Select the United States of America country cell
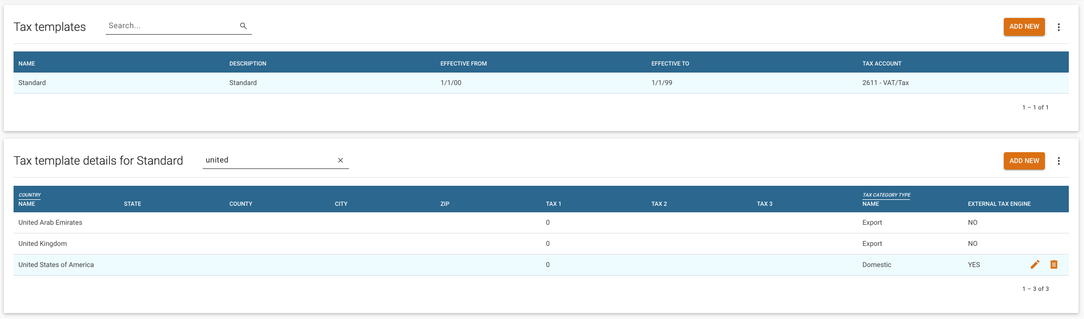 (x=56, y=265)
